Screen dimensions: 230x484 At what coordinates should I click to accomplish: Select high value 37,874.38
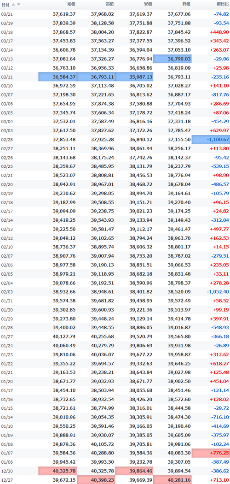[103, 104]
